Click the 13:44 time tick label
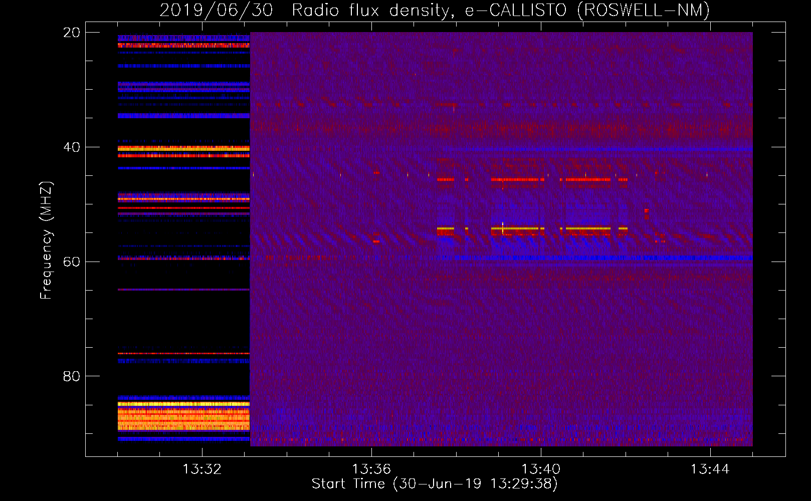The width and height of the screenshot is (811, 501). (710, 469)
